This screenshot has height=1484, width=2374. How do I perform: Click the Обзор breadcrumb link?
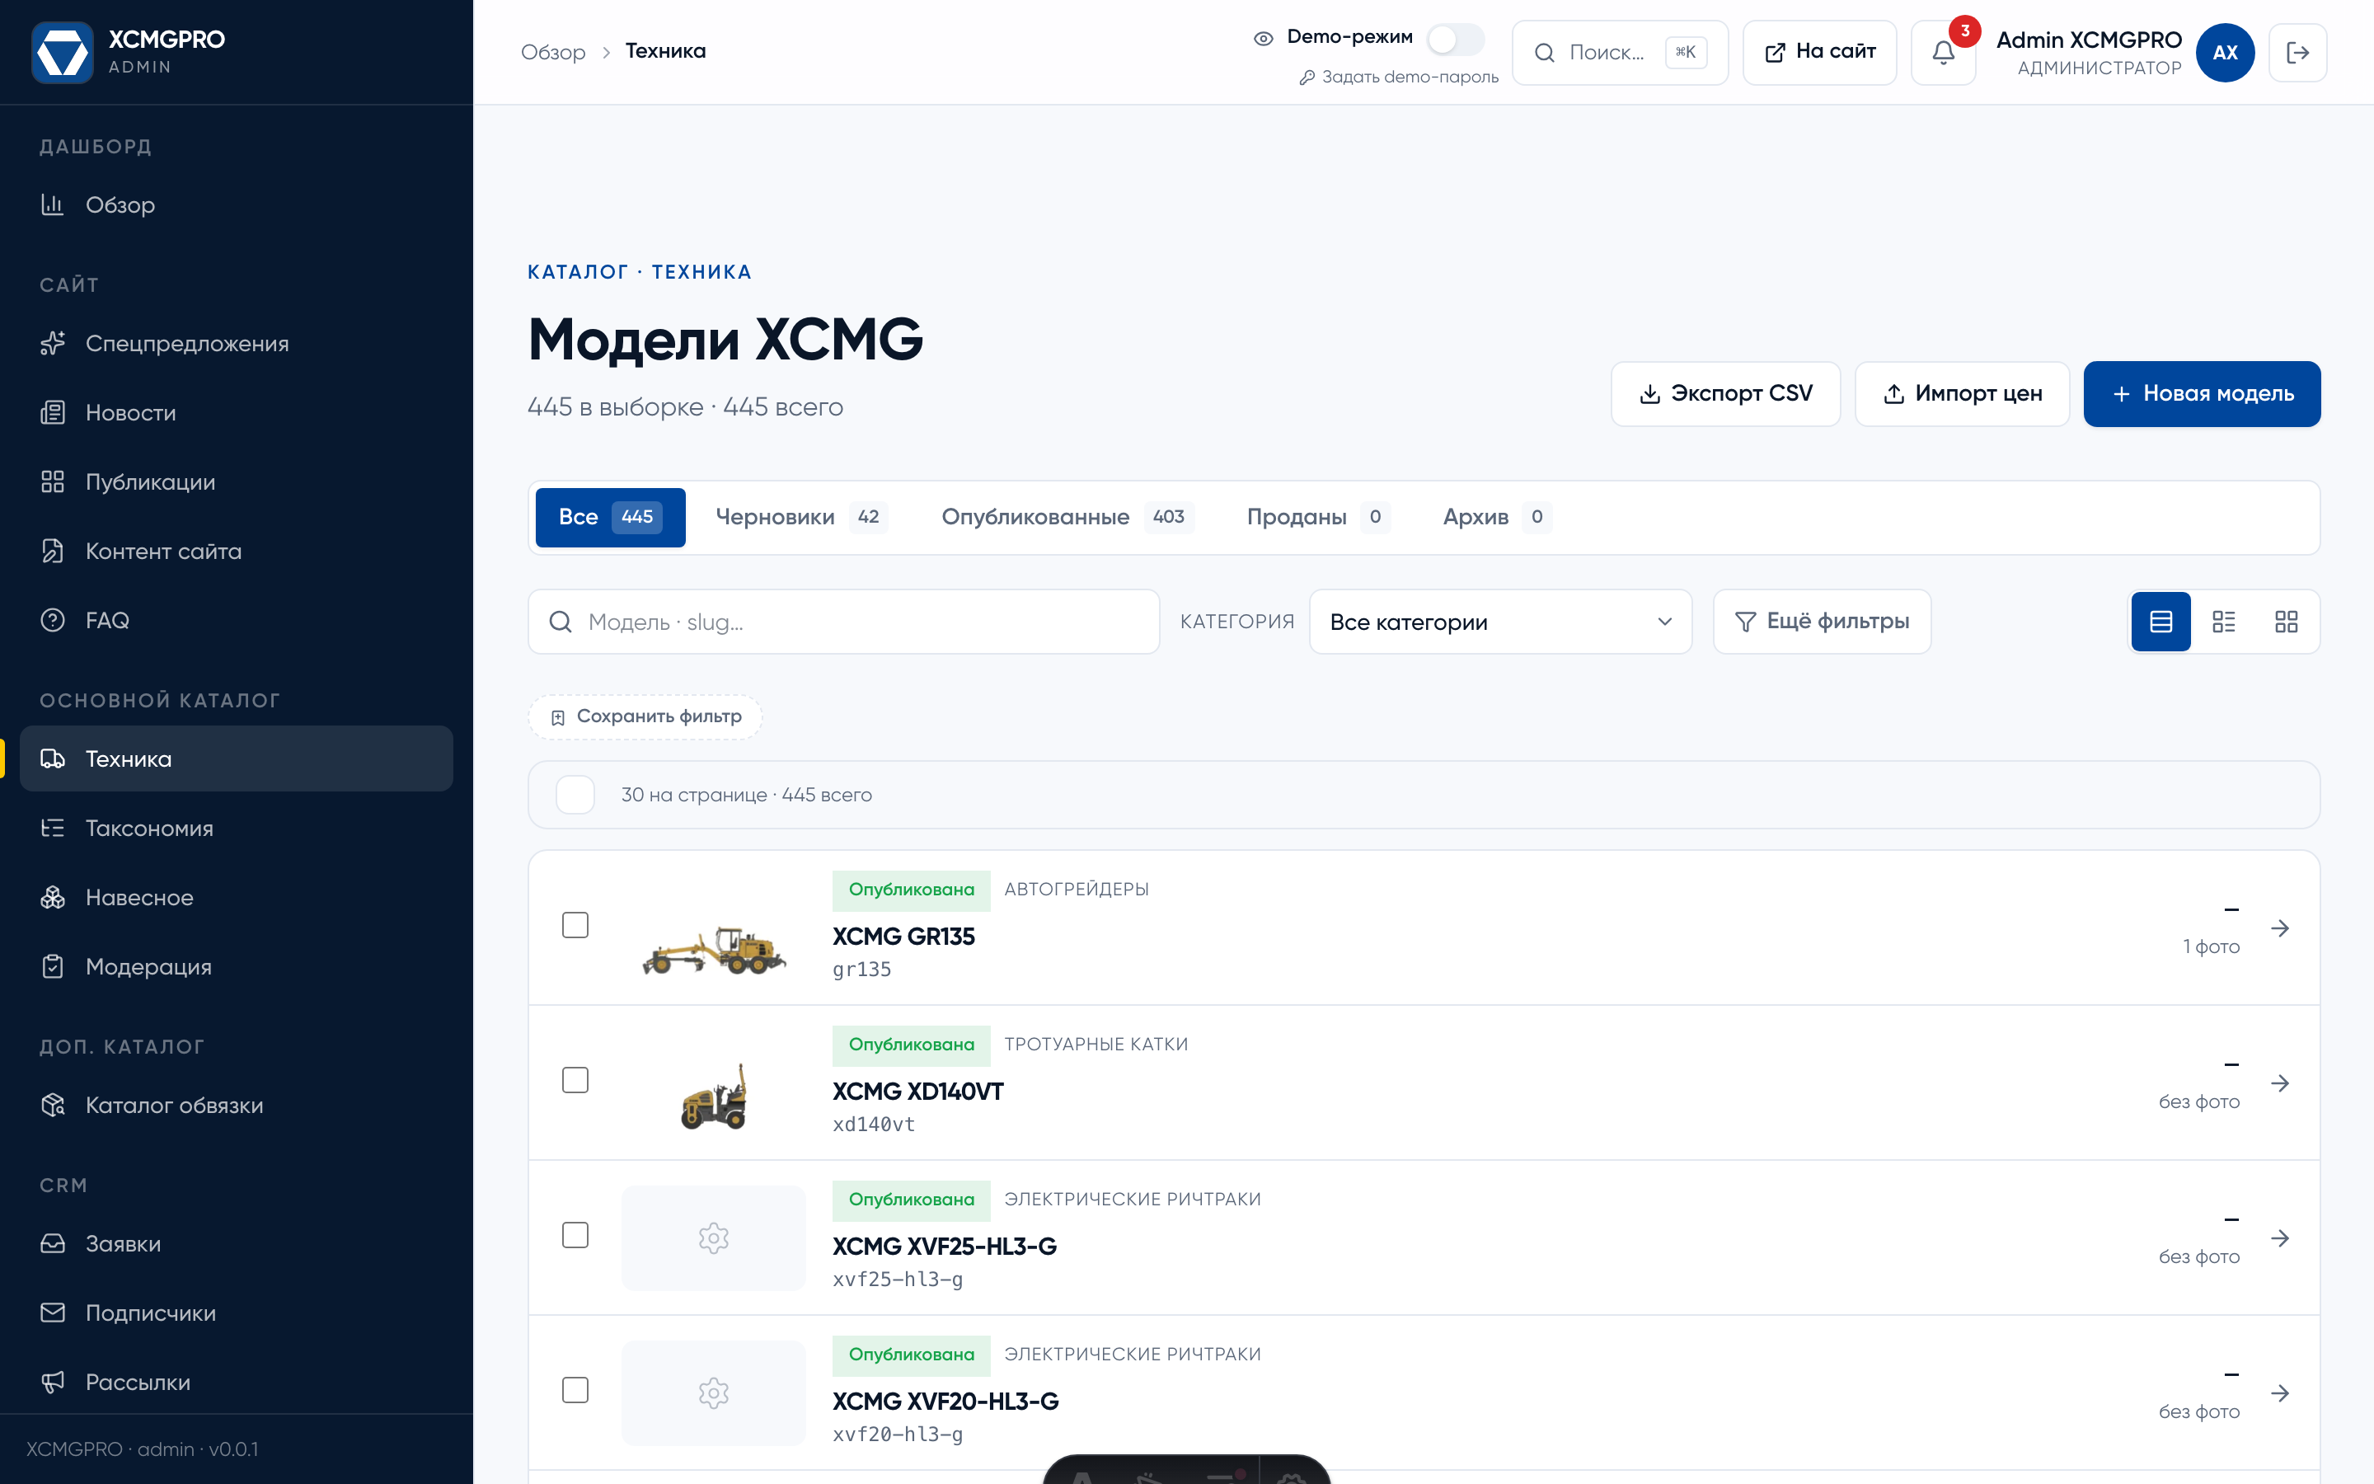[x=552, y=52]
